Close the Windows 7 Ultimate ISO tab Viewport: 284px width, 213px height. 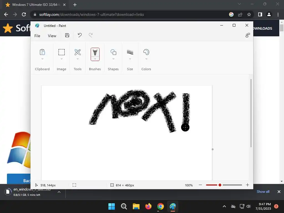(64, 5)
